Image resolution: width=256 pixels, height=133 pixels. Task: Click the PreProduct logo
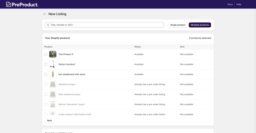point(22,4)
